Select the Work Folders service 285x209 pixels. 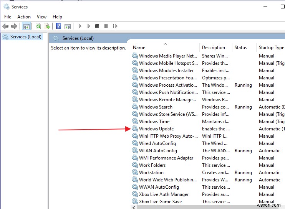(x=152, y=165)
